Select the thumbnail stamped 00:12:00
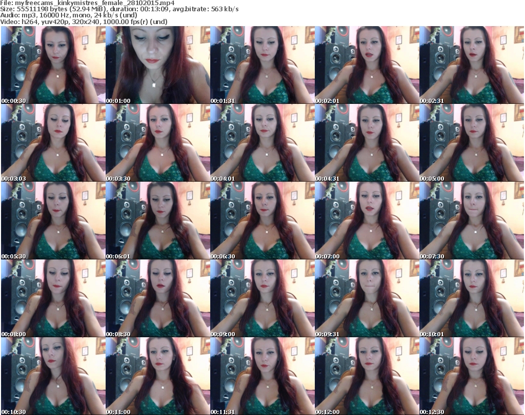 [x=367, y=376]
